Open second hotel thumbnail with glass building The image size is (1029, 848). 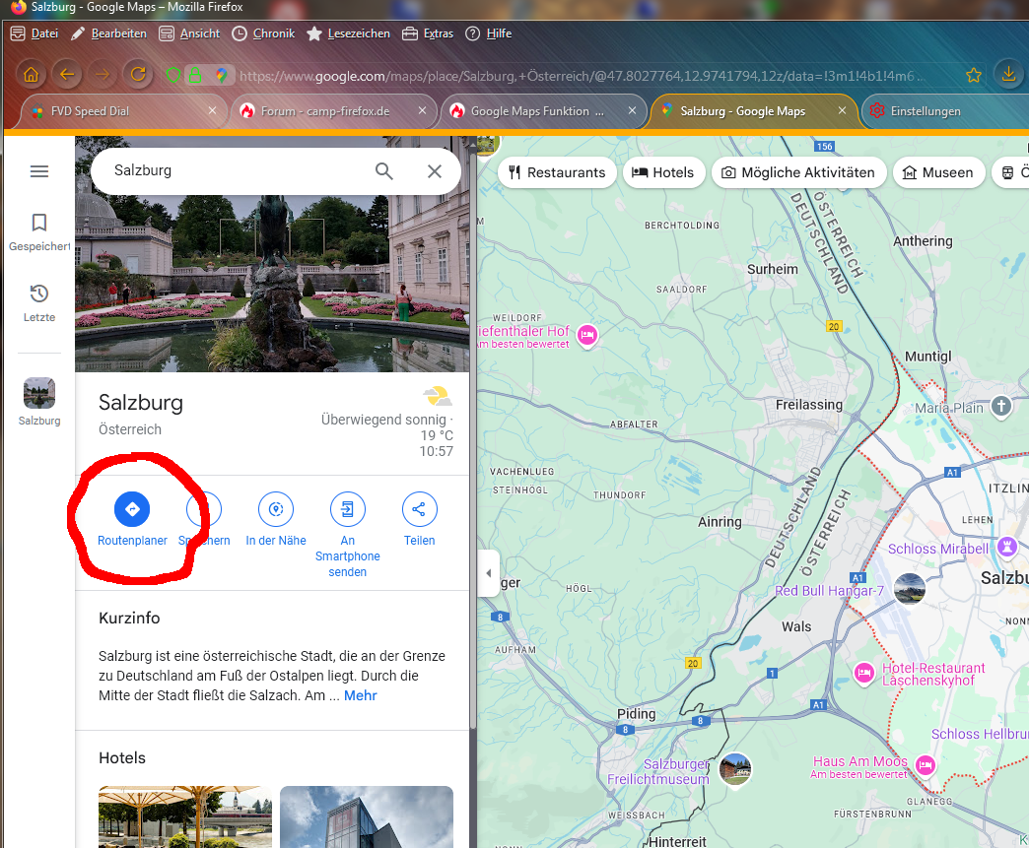(x=367, y=816)
